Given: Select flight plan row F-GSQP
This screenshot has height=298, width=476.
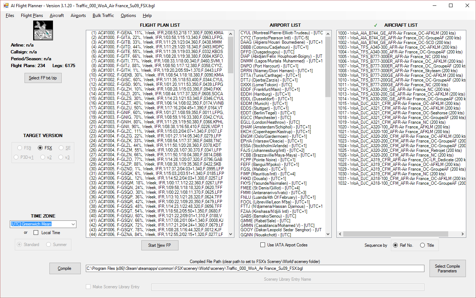Looking at the screenshot, I should 157,197.
